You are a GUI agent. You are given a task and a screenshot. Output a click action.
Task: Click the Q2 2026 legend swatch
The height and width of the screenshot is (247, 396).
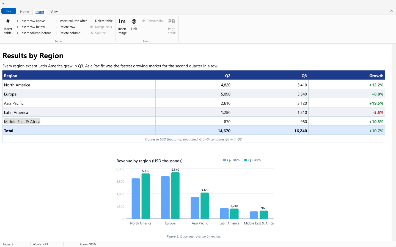pyautogui.click(x=224, y=160)
